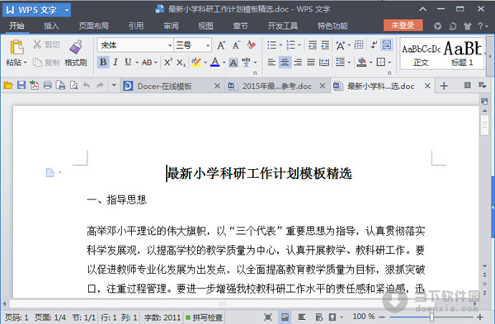This screenshot has height=324, width=495.
Task: Toggle center alignment
Action: click(x=285, y=62)
